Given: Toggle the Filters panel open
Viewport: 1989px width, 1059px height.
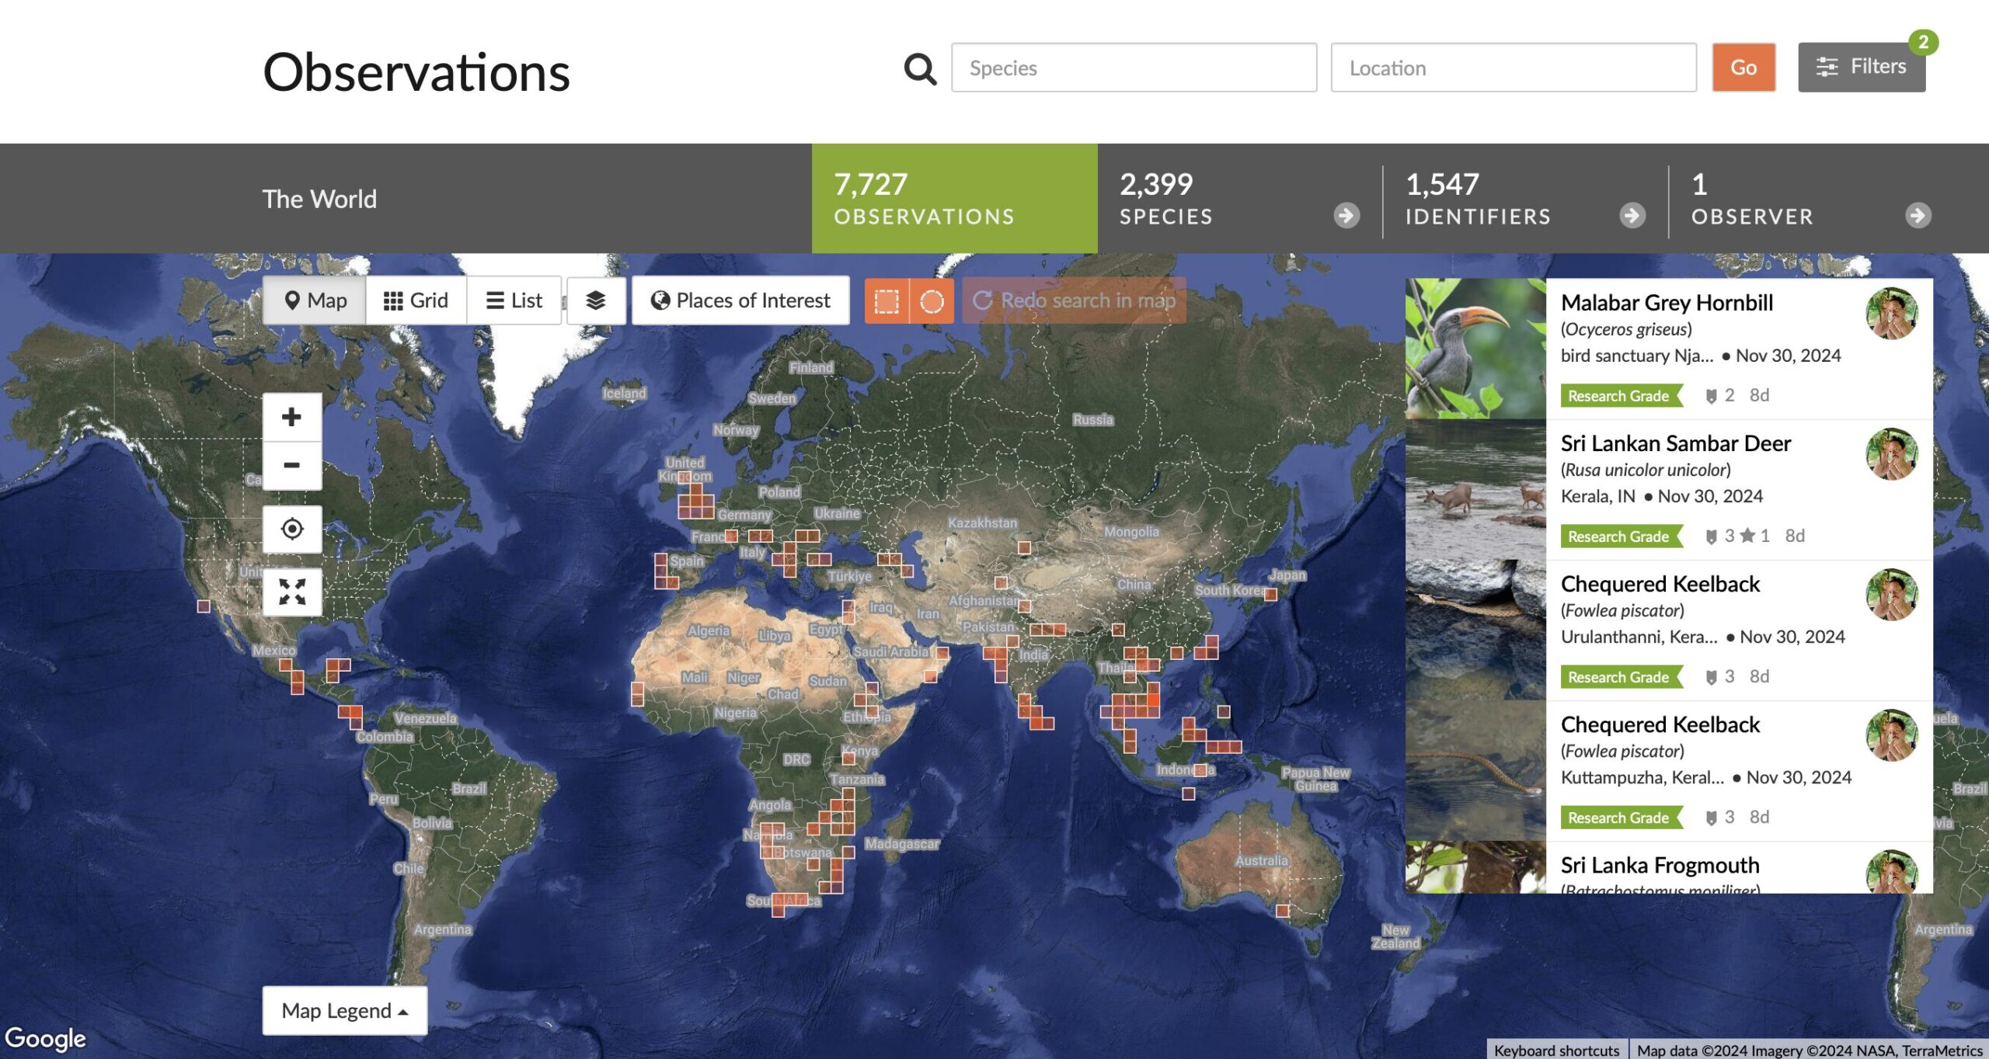Looking at the screenshot, I should [1862, 66].
